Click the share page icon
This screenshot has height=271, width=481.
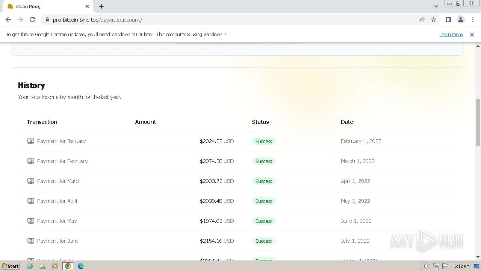coord(422,20)
